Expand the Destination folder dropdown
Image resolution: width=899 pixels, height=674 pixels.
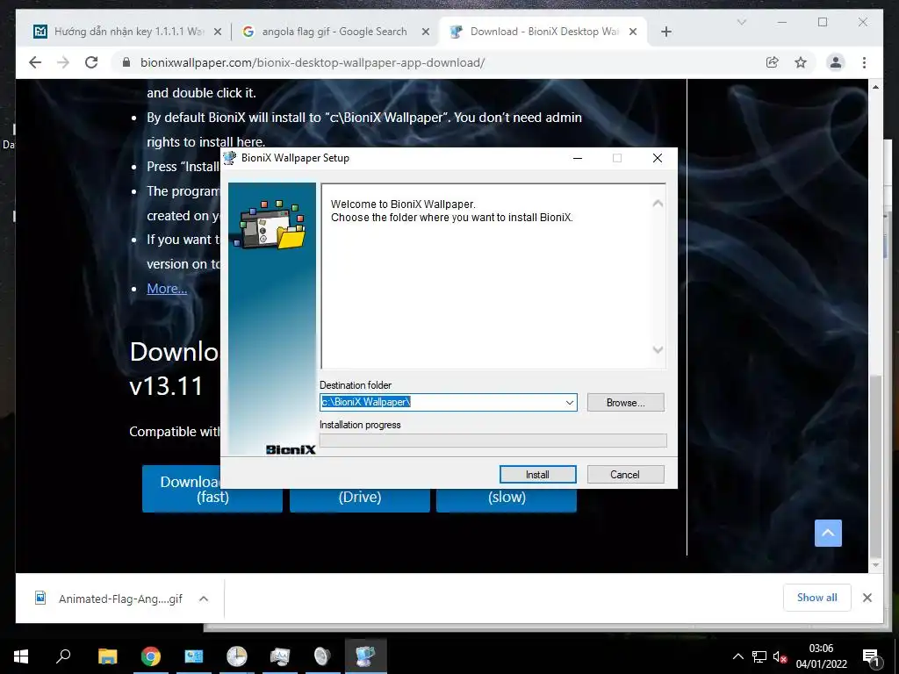tap(569, 402)
